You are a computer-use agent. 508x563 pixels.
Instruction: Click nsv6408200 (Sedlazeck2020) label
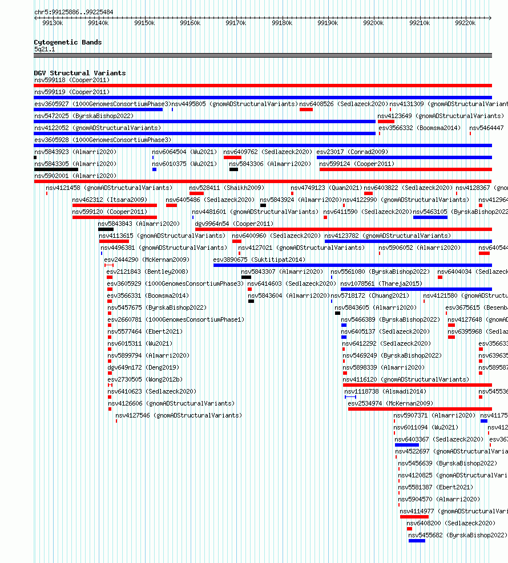pyautogui.click(x=451, y=523)
